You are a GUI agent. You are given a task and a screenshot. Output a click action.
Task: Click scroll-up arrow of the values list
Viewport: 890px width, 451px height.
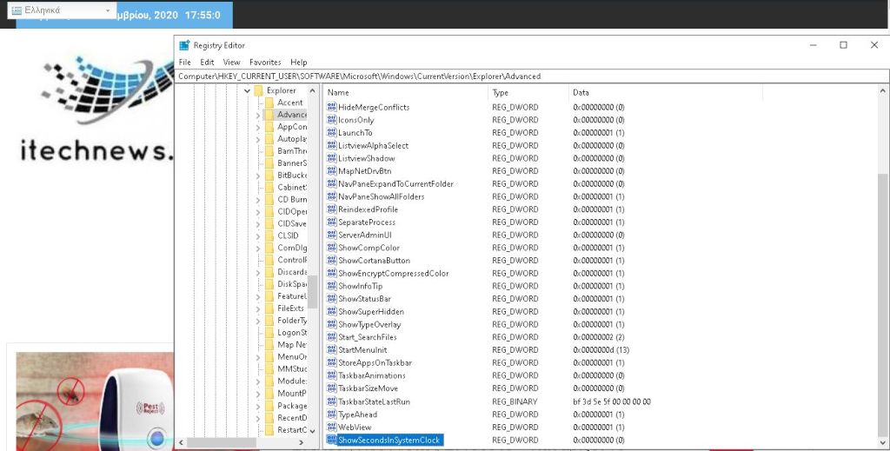tap(883, 90)
